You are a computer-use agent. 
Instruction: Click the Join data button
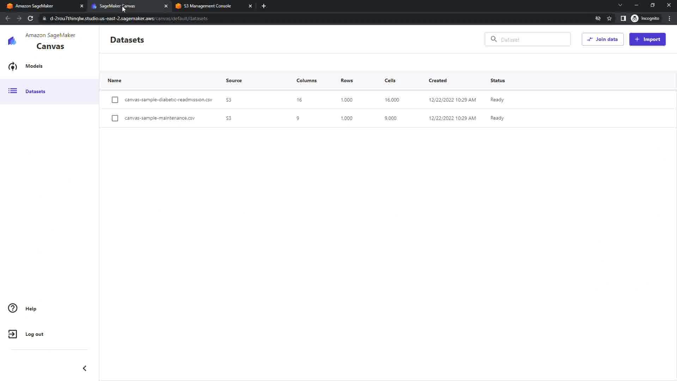click(602, 39)
